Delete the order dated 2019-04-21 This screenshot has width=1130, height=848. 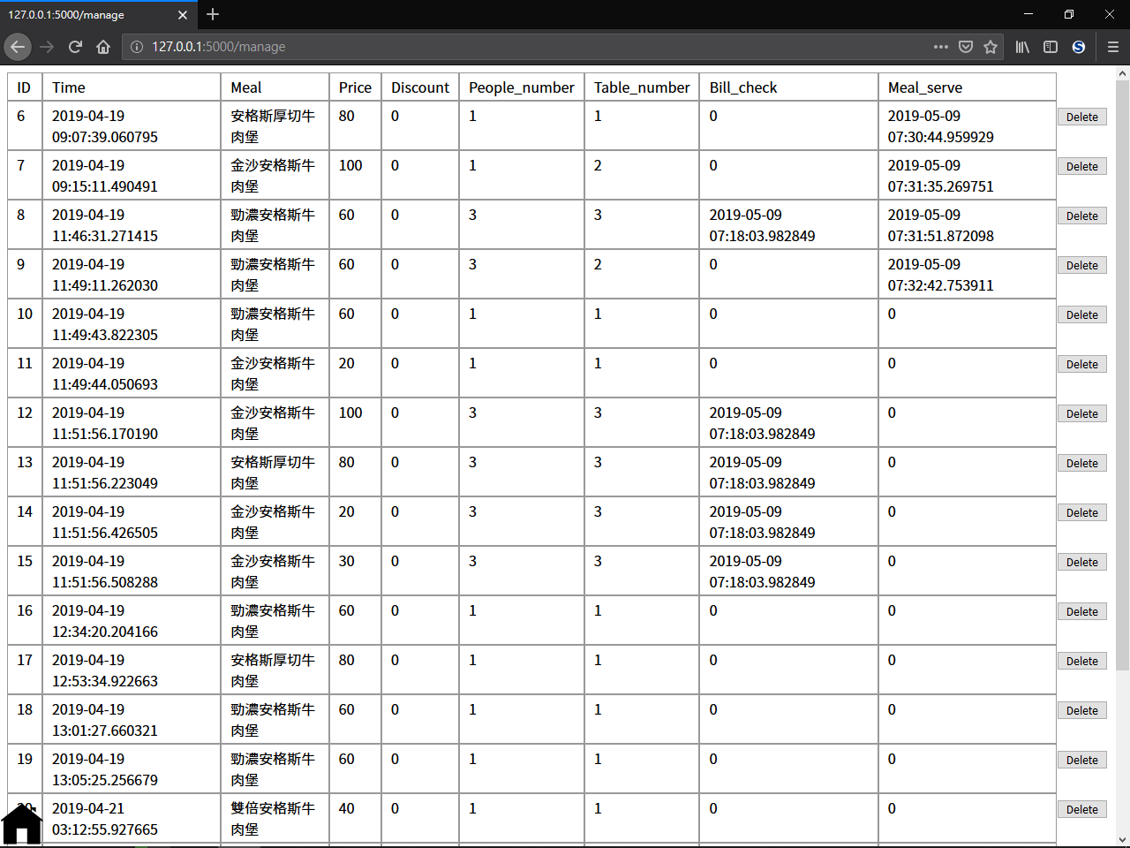point(1082,809)
